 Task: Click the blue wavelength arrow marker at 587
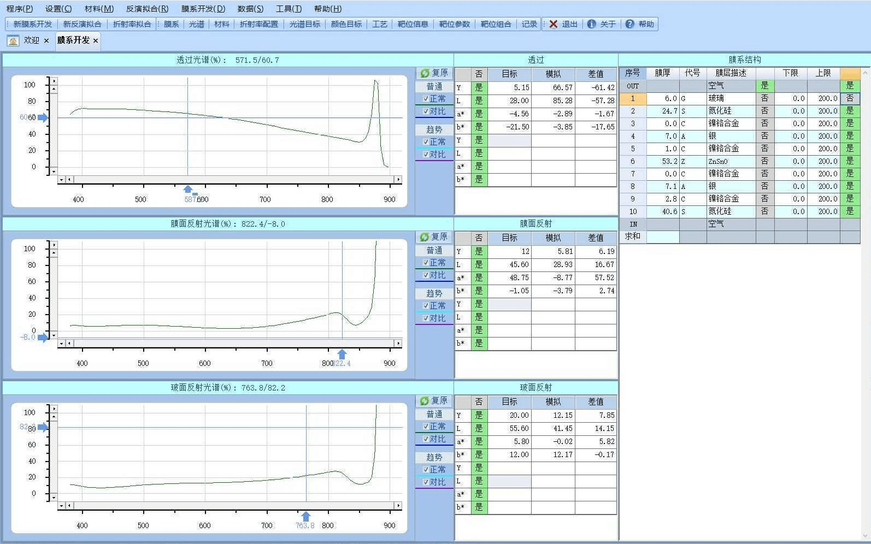click(188, 189)
